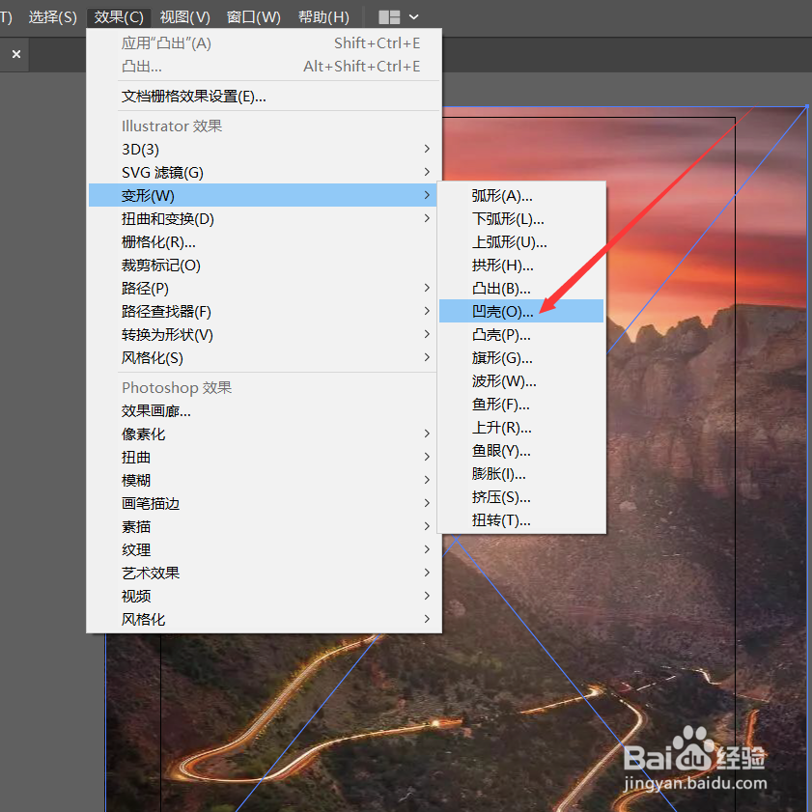Expand the 艺术效果 submenu

click(x=265, y=573)
